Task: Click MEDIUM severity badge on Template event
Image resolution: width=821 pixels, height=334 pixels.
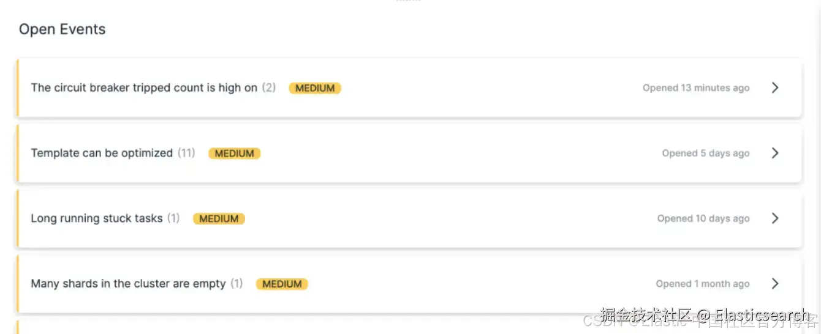Action: coord(234,154)
